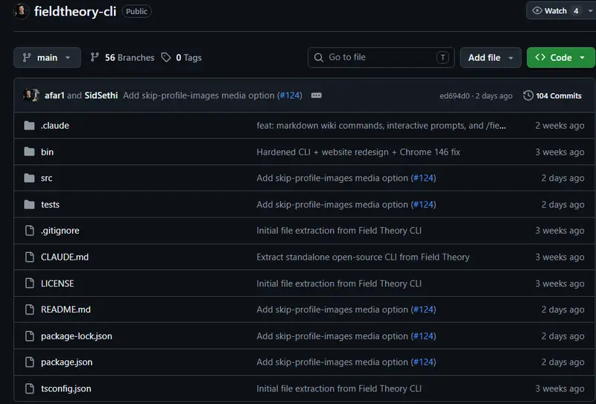Open the bin folder

click(x=47, y=152)
